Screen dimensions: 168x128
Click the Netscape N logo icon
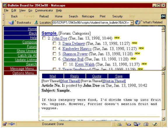point(163,16)
